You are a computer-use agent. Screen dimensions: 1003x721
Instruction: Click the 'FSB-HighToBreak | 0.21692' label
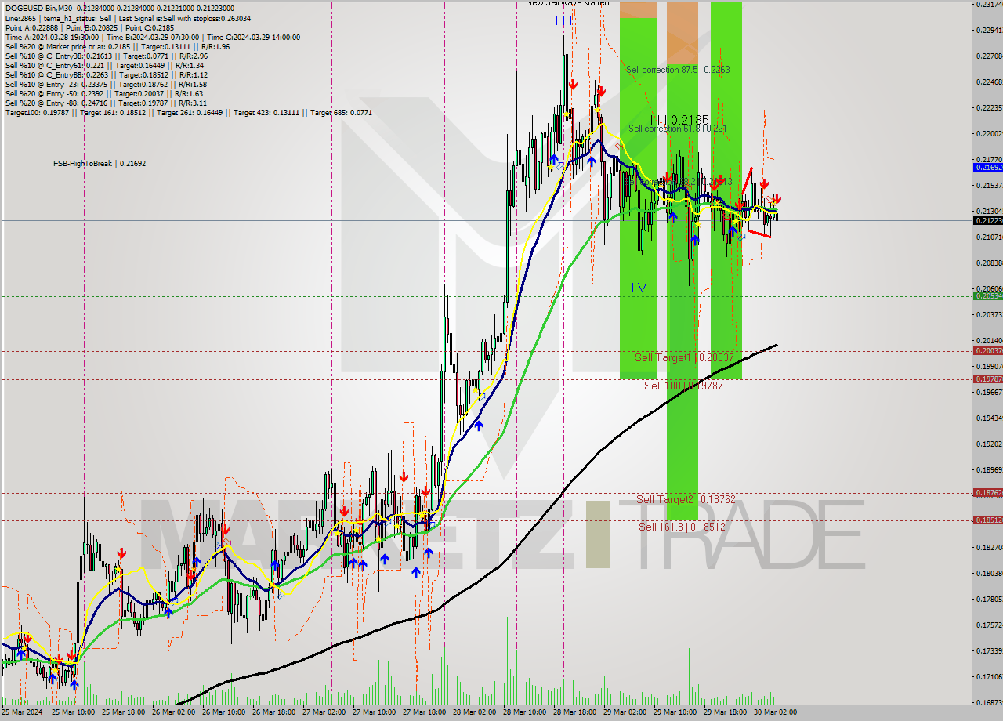click(100, 164)
